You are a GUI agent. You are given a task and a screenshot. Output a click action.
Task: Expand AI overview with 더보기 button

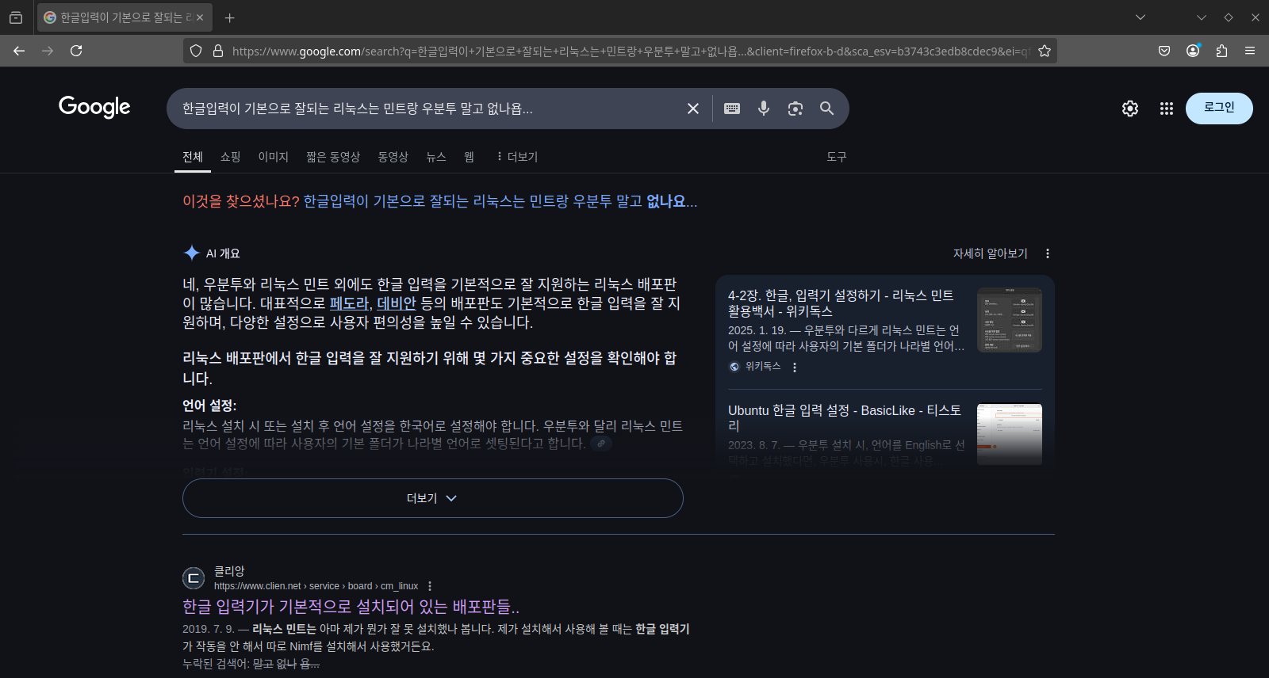432,498
